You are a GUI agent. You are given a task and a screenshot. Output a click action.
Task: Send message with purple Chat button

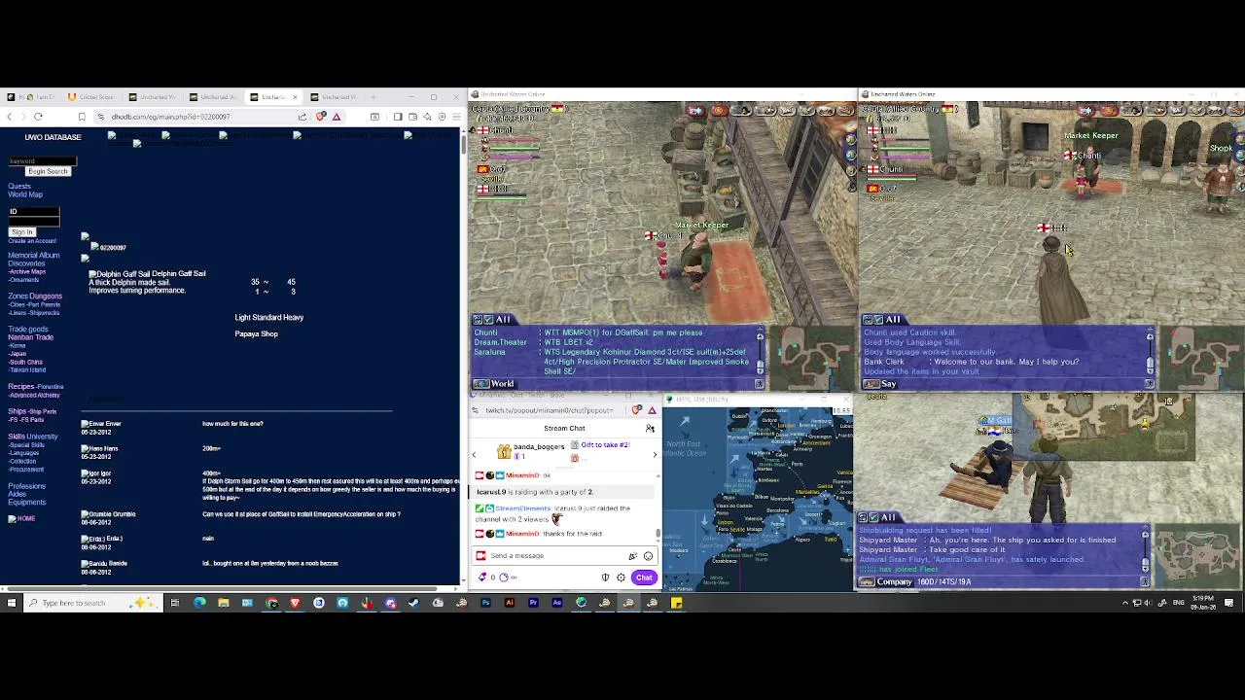(644, 577)
